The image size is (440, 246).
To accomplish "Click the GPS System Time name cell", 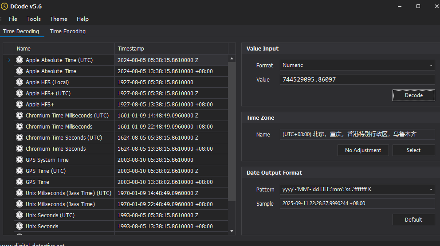I will [64, 160].
